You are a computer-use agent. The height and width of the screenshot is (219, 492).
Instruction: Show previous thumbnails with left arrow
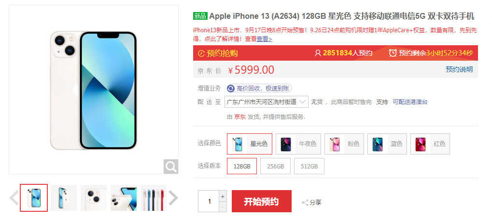[14, 198]
